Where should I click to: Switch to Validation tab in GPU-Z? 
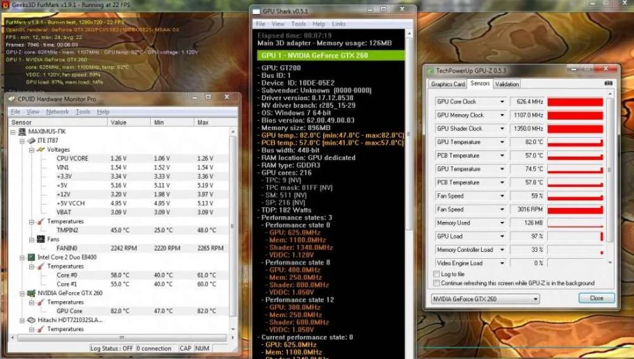pos(507,84)
